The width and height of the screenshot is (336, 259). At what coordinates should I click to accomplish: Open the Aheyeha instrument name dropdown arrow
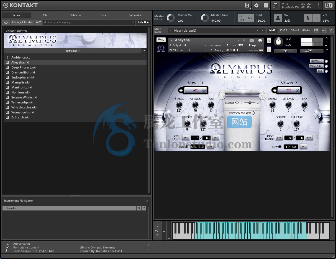(172, 40)
